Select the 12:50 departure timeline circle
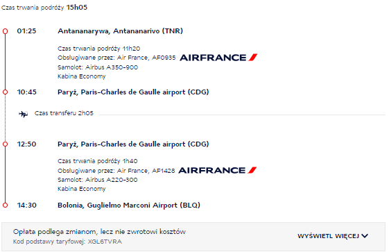 point(5,144)
